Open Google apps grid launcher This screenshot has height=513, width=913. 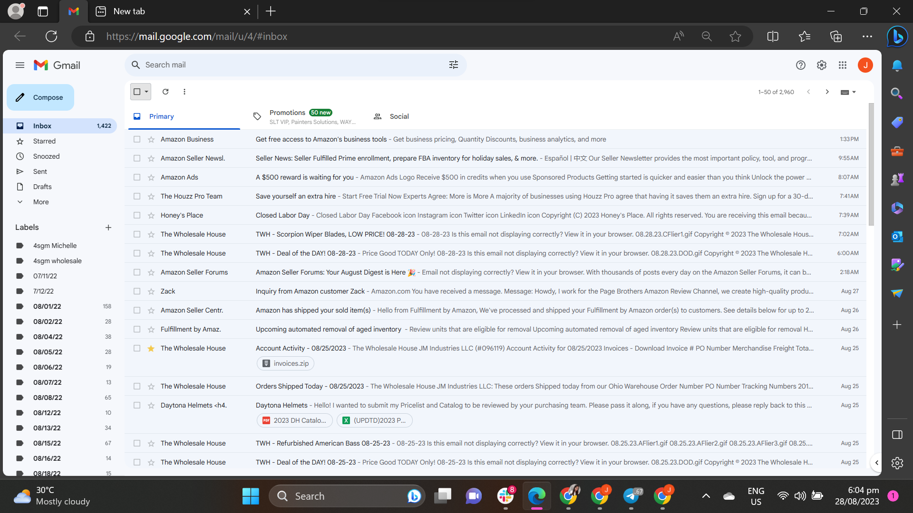843,65
